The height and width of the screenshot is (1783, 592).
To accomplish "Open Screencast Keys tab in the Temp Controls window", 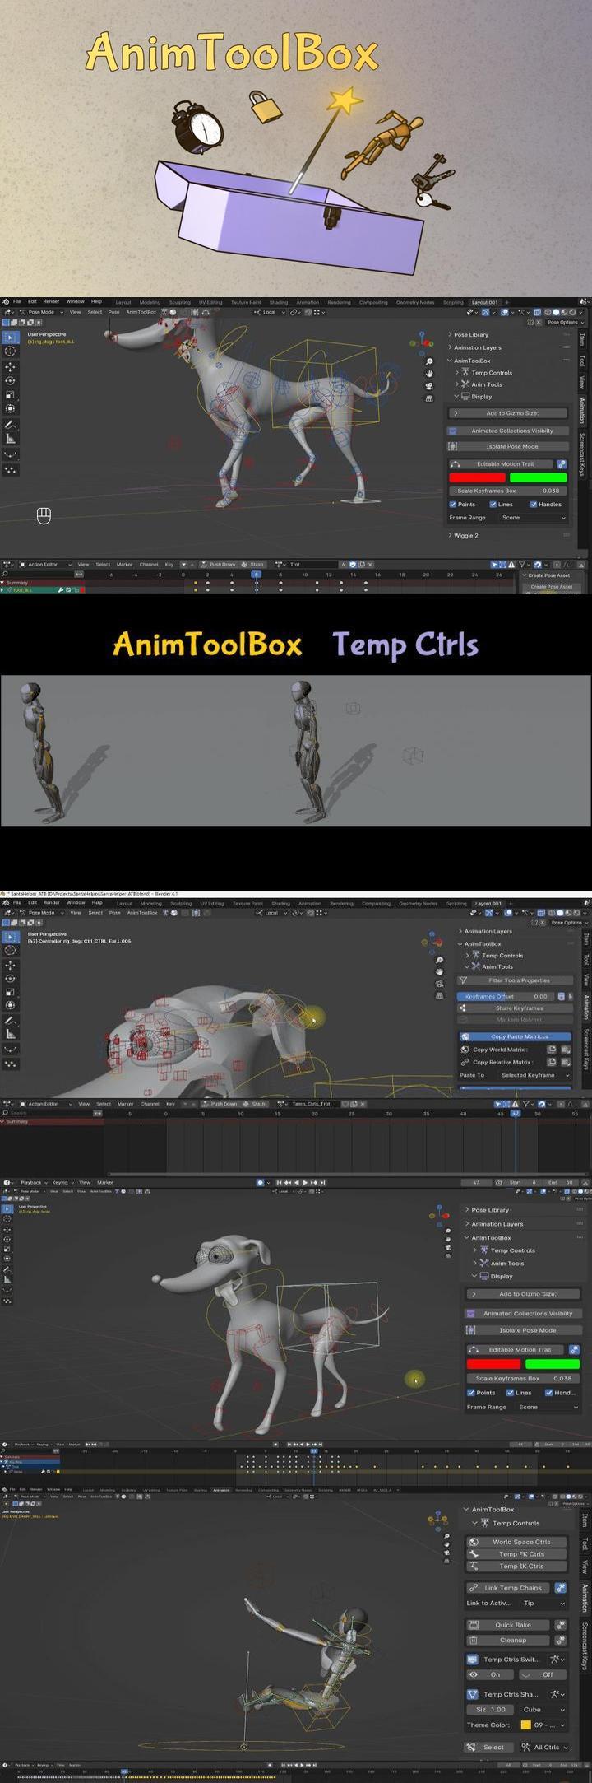I will (584, 1646).
